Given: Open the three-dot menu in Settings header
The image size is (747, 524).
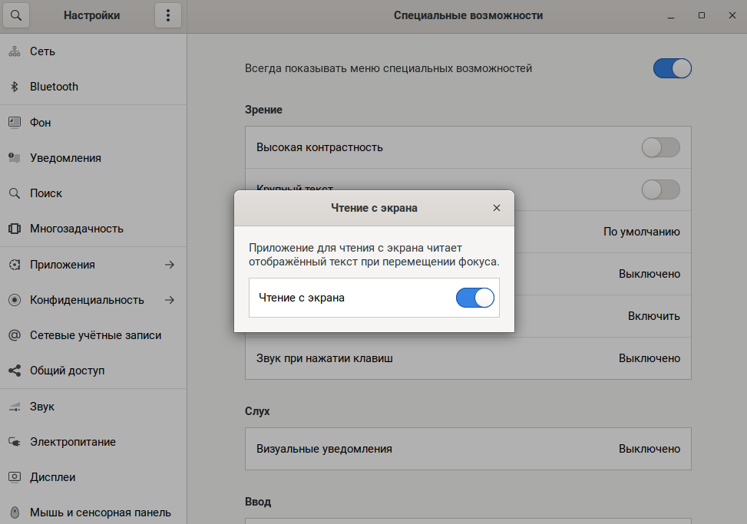Looking at the screenshot, I should tap(168, 15).
